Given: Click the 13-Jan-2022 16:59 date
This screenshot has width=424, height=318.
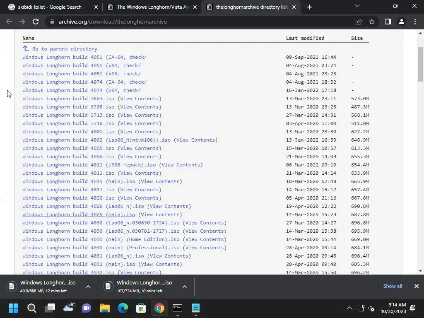Looking at the screenshot, I should coord(311,140).
